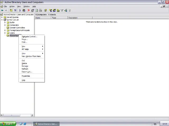
Task: Open the New submenu in context menu
Action: tap(24, 46)
